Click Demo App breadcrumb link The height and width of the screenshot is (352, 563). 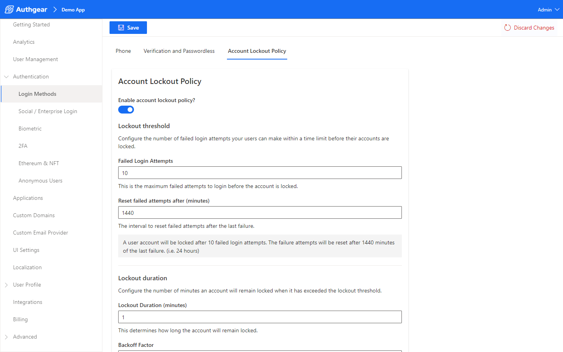(73, 9)
